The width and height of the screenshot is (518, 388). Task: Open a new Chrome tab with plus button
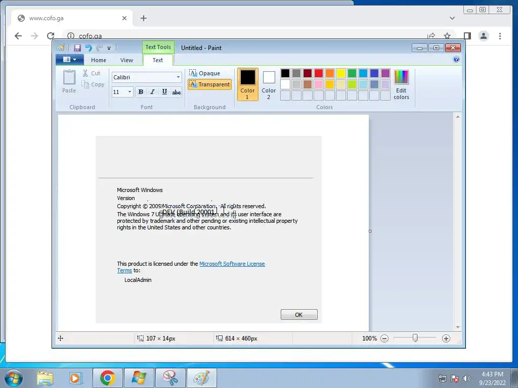143,18
